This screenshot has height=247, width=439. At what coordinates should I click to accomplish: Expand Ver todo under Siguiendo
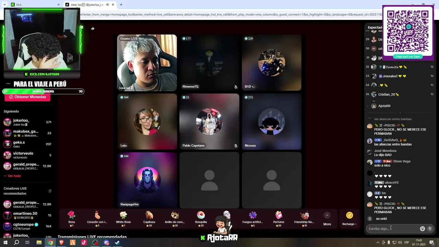12,176
